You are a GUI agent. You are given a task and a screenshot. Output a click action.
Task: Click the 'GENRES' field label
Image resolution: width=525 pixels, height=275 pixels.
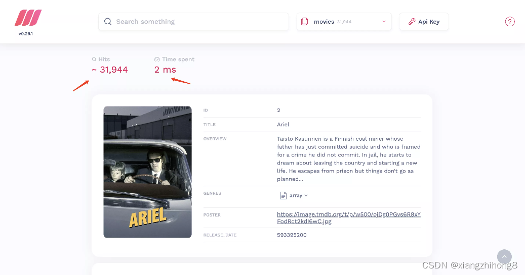tap(212, 193)
